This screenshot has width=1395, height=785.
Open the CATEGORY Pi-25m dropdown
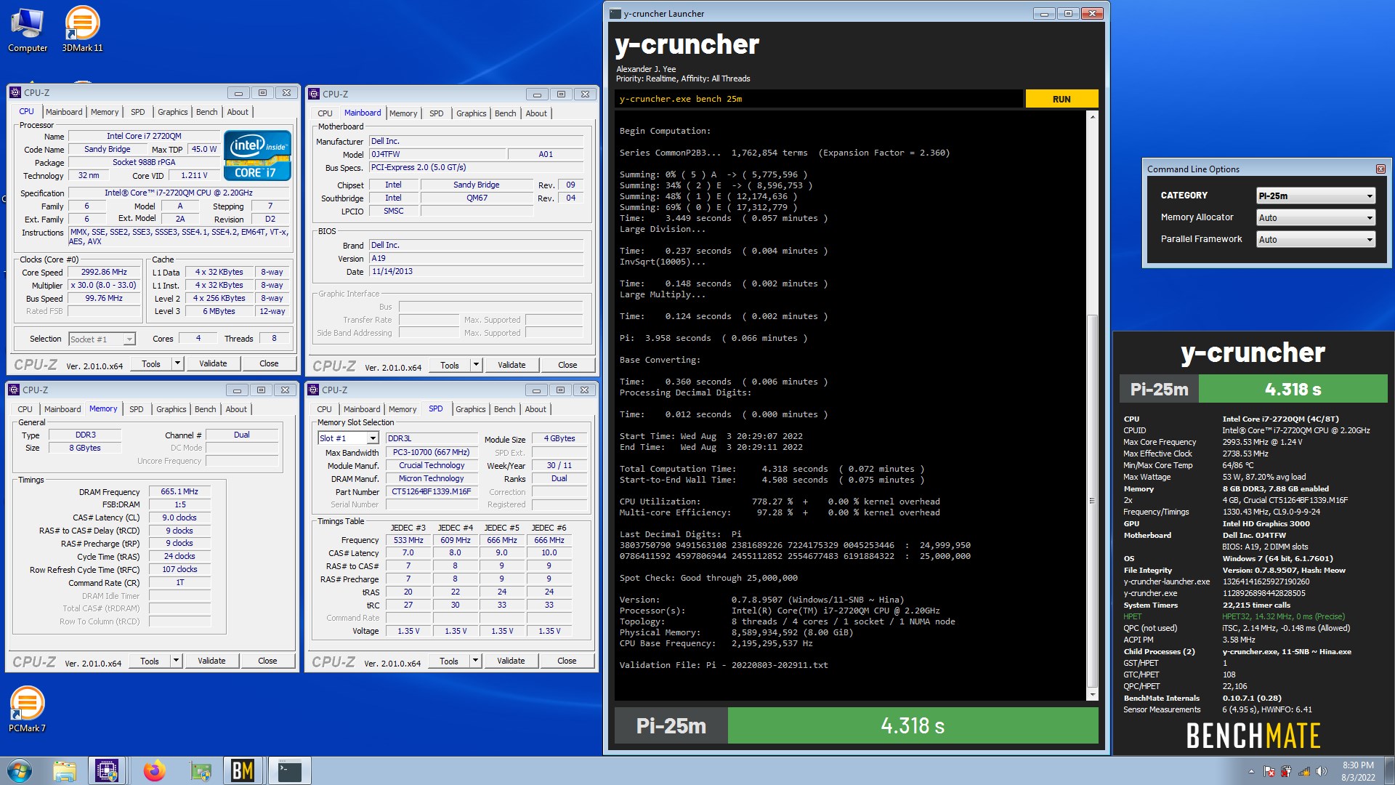coord(1316,196)
